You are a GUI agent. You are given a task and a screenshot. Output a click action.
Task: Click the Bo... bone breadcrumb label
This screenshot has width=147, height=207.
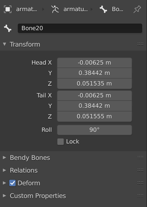tap(117, 9)
